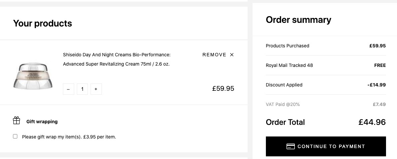The width and height of the screenshot is (397, 159).
Task: Click the VAT Paid @20% label
Action: click(283, 104)
